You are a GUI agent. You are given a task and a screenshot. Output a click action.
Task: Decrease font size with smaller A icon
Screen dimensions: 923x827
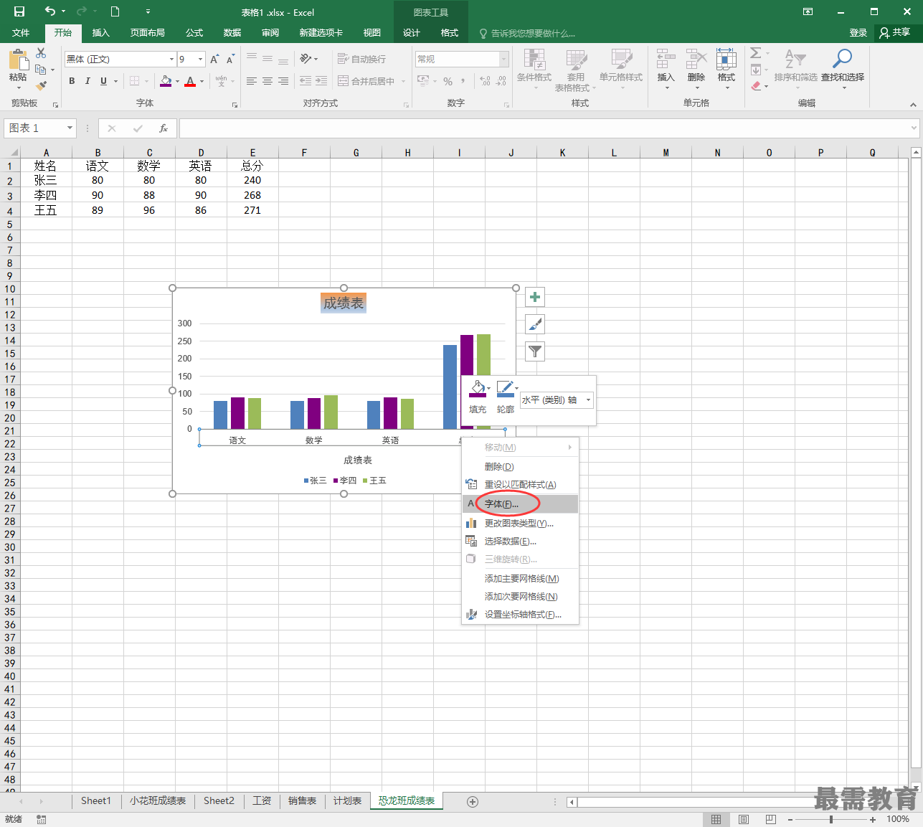point(230,60)
